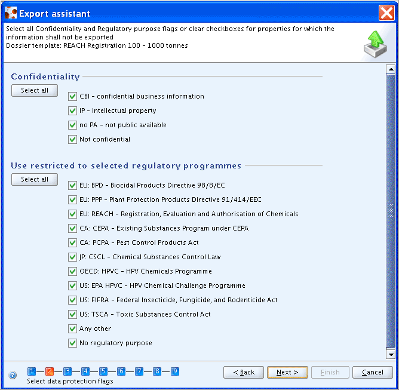The height and width of the screenshot is (390, 399).
Task: Toggle CA: PCPA Pest Control Products Act
Action: click(72, 242)
